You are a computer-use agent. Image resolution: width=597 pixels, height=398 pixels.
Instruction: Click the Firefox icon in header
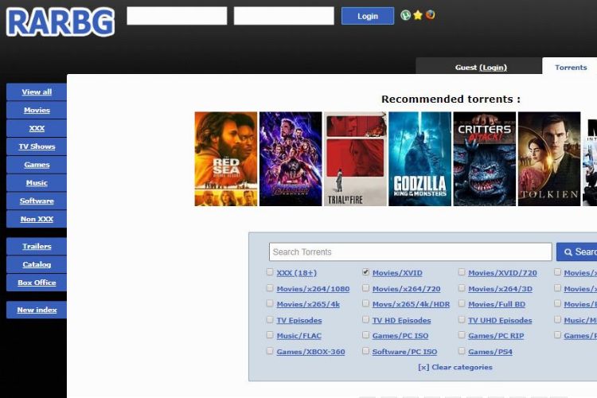pos(430,15)
